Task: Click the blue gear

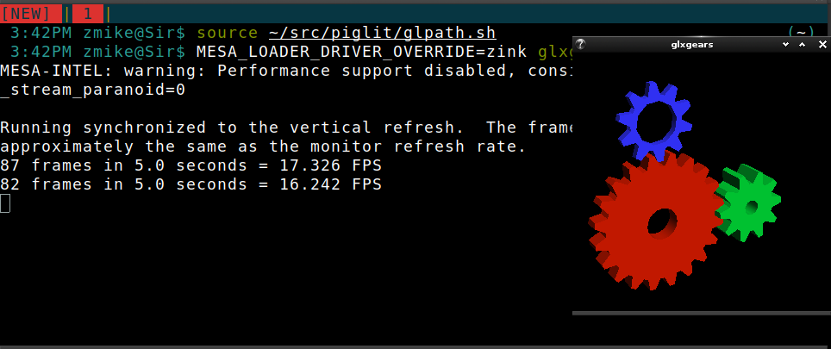Action: 653,122
